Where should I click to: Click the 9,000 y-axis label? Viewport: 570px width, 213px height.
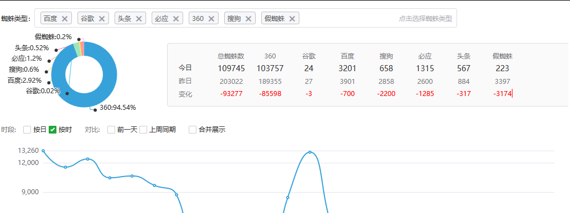(x=31, y=192)
